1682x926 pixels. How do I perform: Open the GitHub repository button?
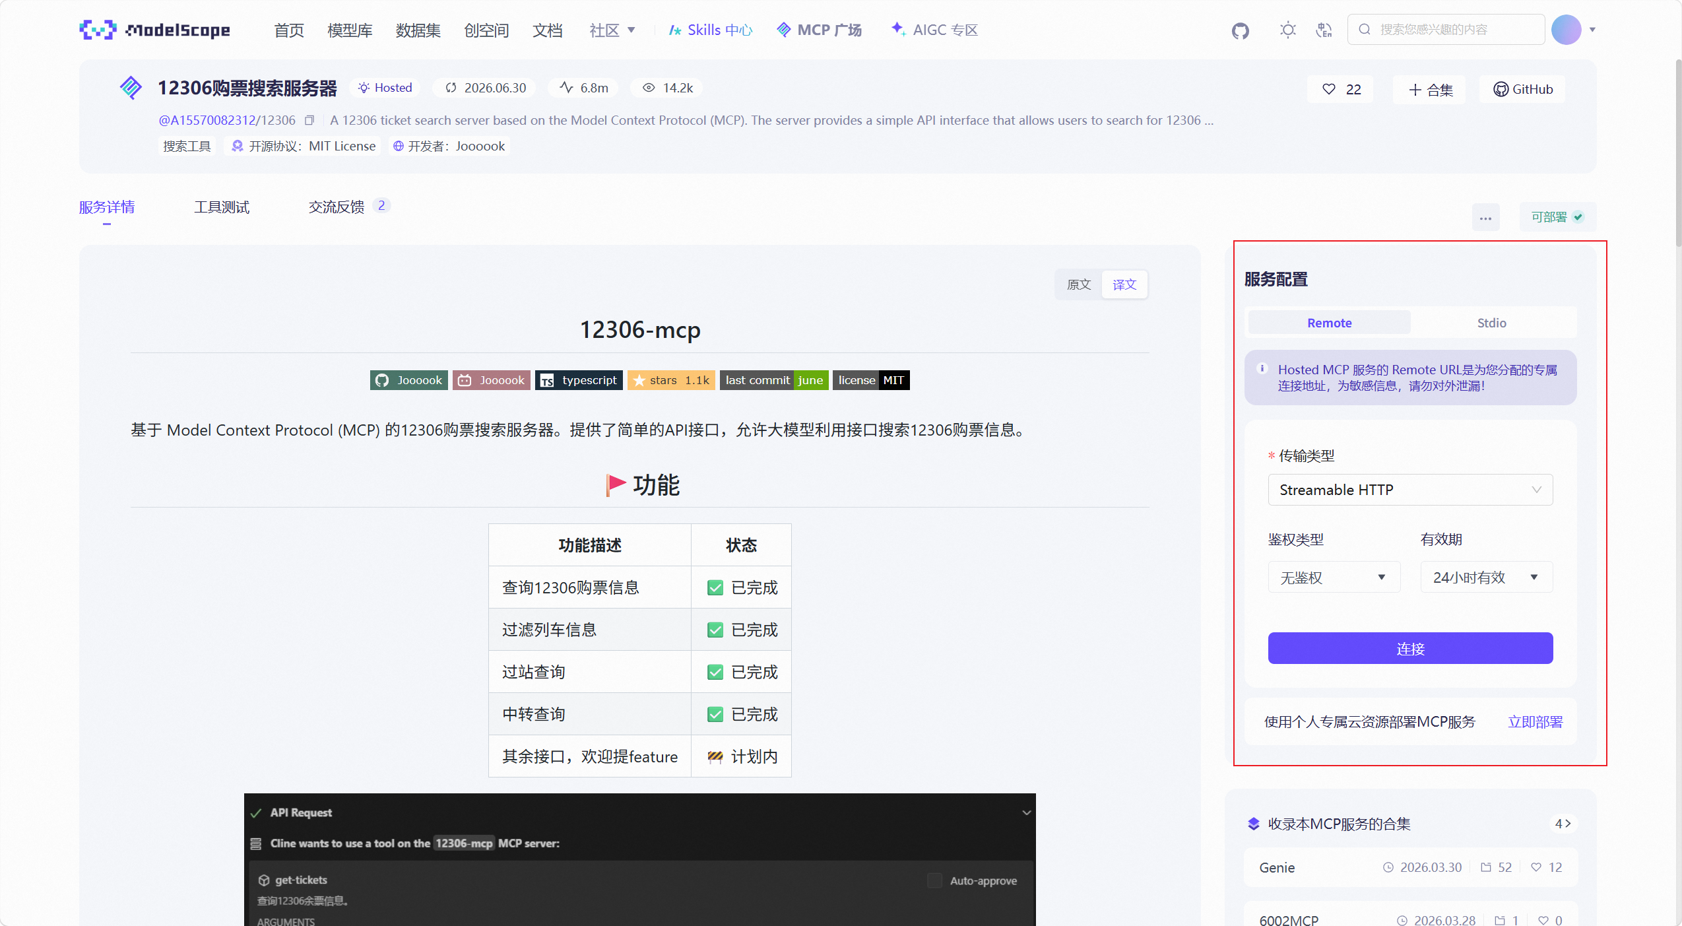coord(1522,89)
